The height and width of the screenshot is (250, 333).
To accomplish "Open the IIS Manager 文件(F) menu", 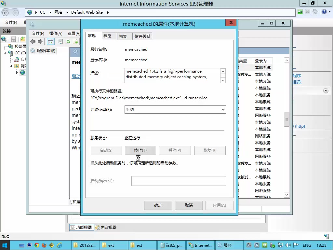I will click(x=11, y=22).
